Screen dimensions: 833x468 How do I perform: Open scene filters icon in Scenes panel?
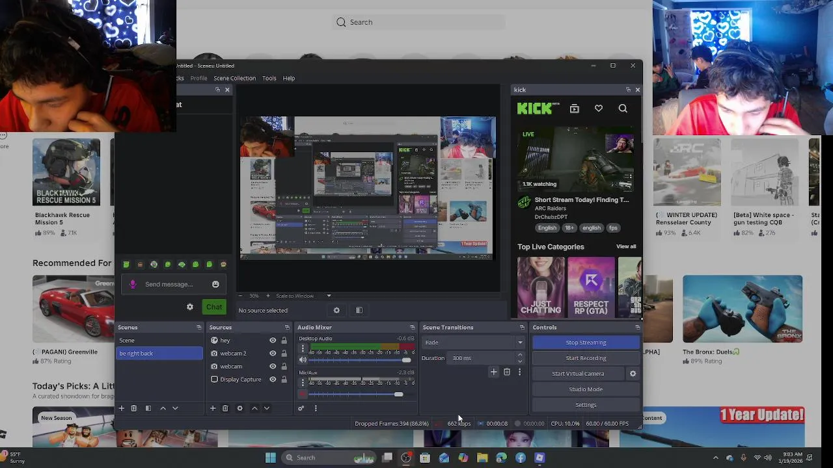(x=148, y=408)
